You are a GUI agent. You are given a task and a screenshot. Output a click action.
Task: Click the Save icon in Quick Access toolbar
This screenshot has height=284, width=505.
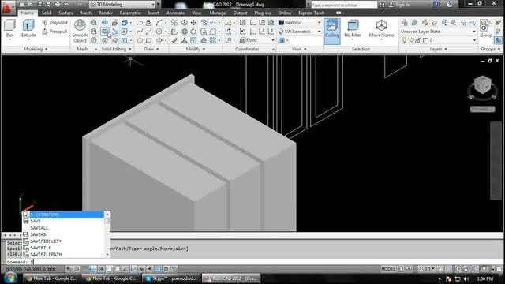click(40, 5)
